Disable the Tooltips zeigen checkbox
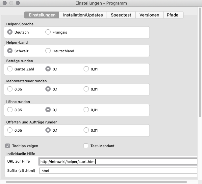202x184 pixels. 8,146
